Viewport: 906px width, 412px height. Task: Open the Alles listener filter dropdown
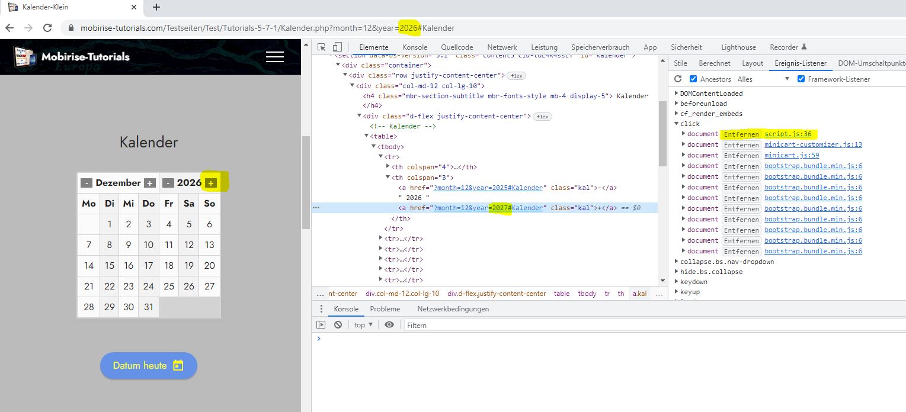pos(763,79)
